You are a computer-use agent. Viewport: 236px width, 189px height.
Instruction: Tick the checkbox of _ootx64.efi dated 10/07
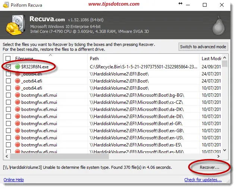(x=8, y=88)
